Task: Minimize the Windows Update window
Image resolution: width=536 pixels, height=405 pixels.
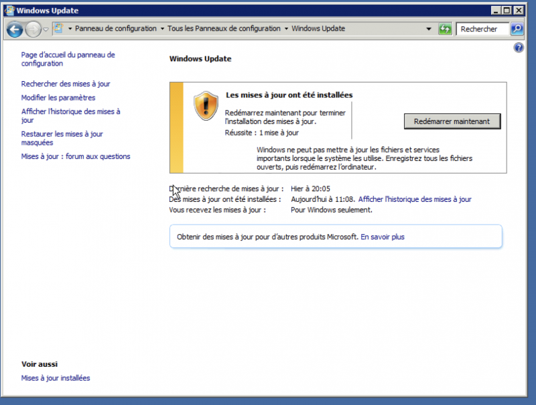Action: pos(496,10)
